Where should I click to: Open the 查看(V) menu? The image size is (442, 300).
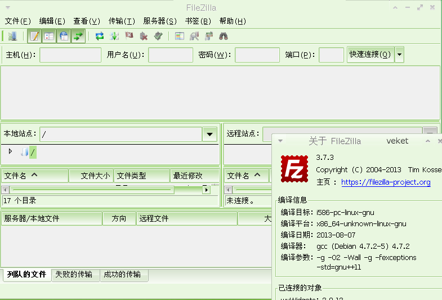tap(87, 21)
